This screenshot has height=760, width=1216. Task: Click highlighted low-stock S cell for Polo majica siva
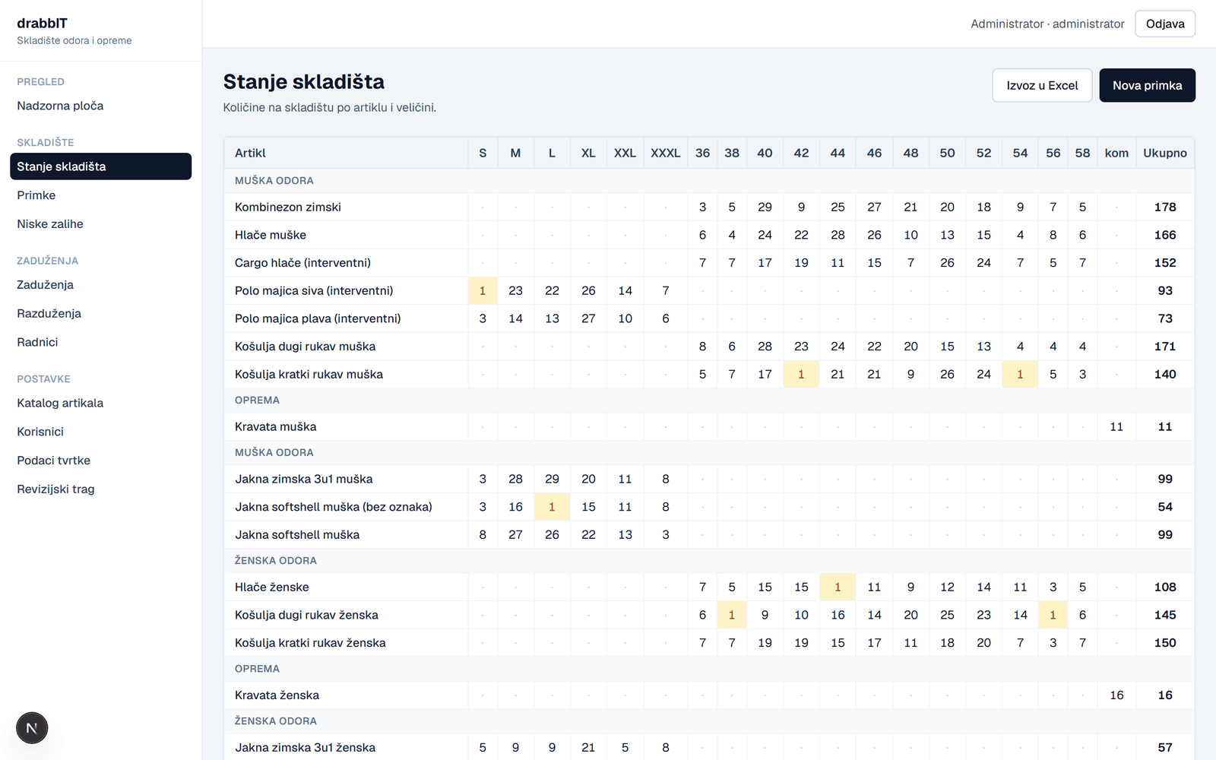(483, 290)
